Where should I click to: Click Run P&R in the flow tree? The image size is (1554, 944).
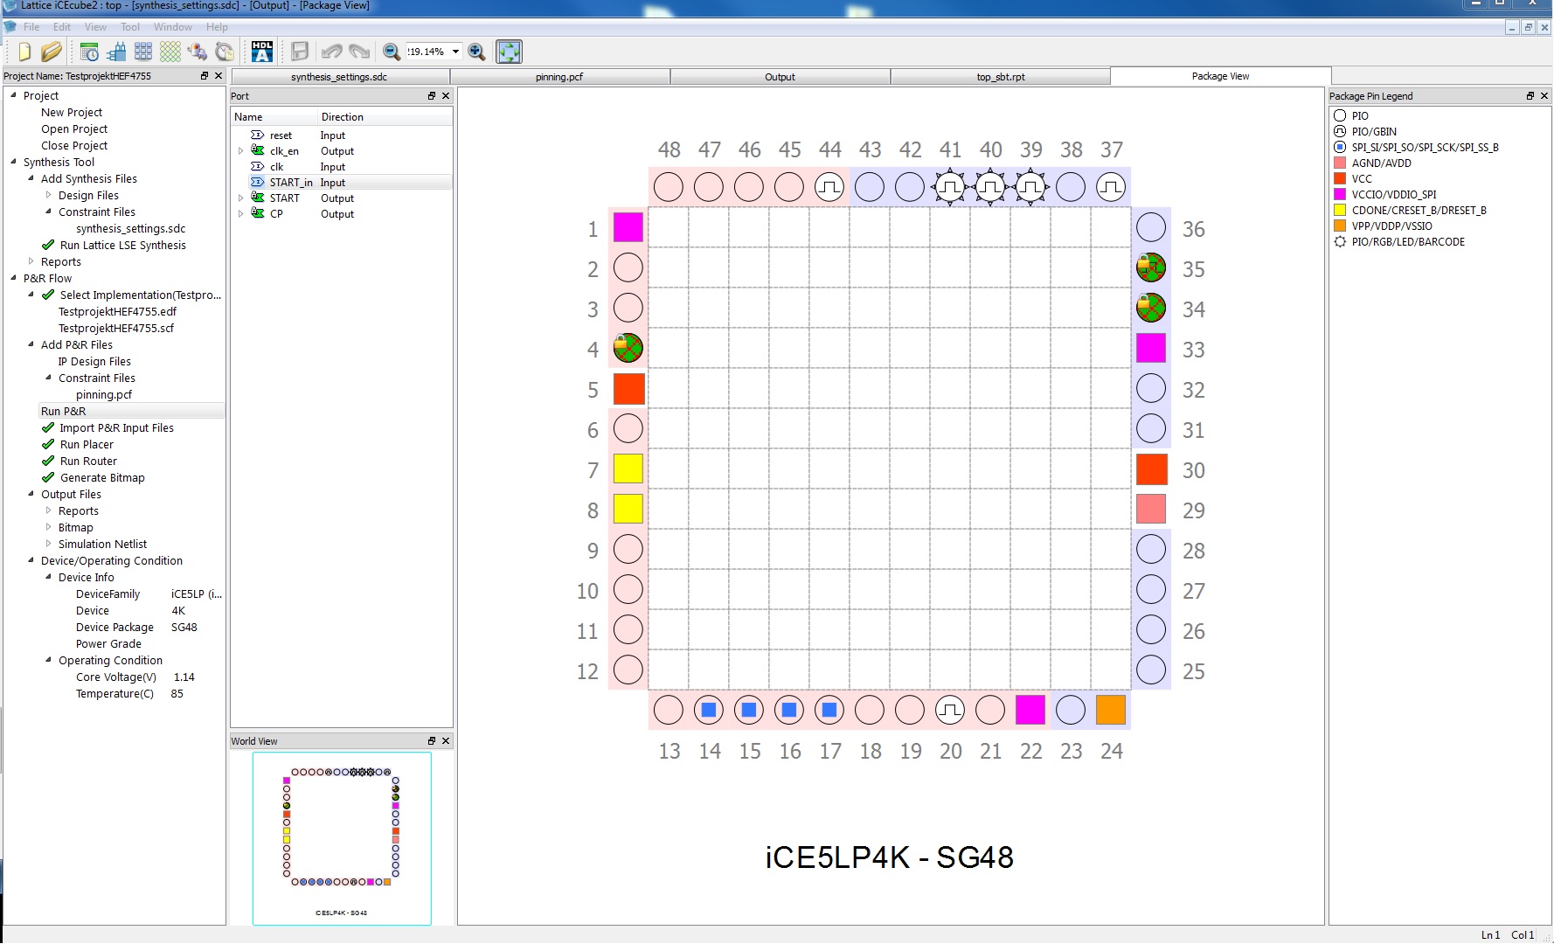pos(64,411)
